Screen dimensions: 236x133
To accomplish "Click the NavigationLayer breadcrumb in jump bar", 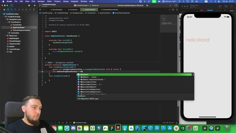I will click(77, 13).
